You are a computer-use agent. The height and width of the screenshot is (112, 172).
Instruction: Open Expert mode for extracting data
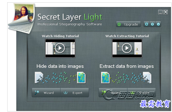point(141,93)
